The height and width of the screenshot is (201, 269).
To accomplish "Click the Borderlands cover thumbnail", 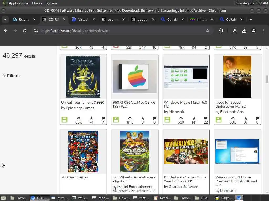I will tap(186, 152).
